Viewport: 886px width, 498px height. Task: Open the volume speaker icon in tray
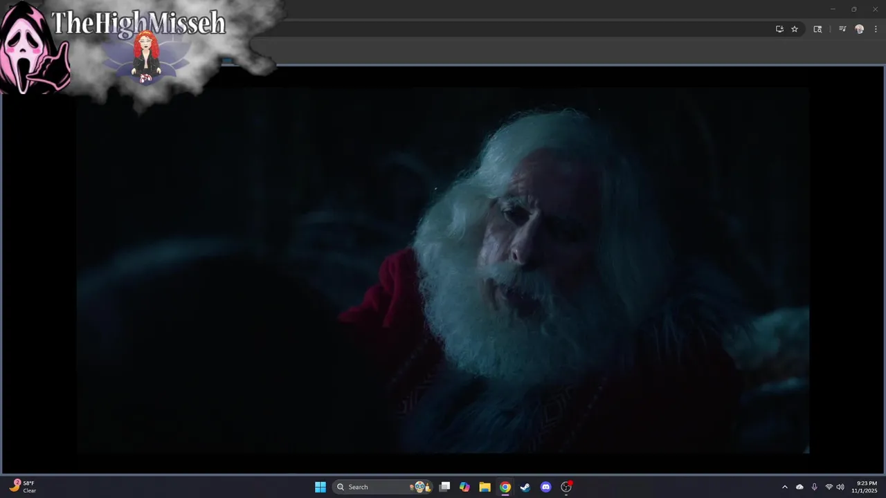coord(840,487)
